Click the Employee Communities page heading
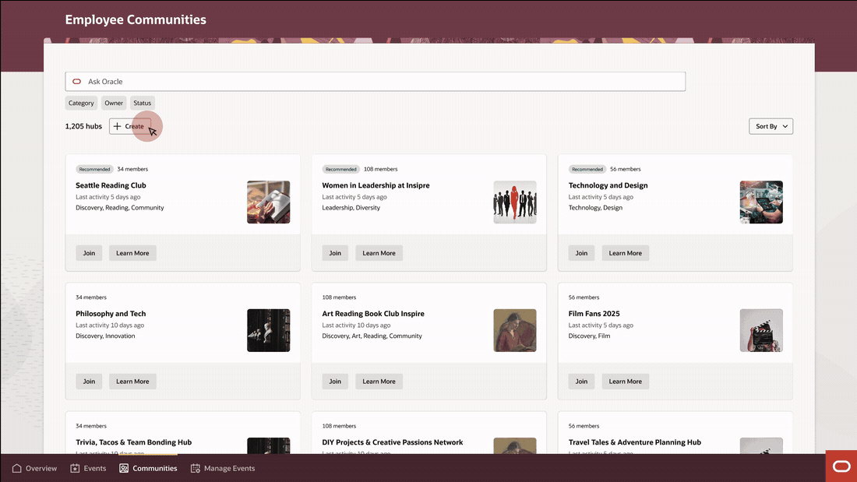The width and height of the screenshot is (857, 482). pos(136,19)
